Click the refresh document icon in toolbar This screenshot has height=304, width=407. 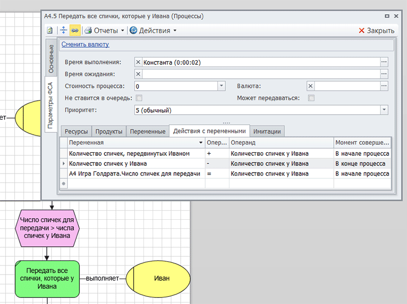50,30
